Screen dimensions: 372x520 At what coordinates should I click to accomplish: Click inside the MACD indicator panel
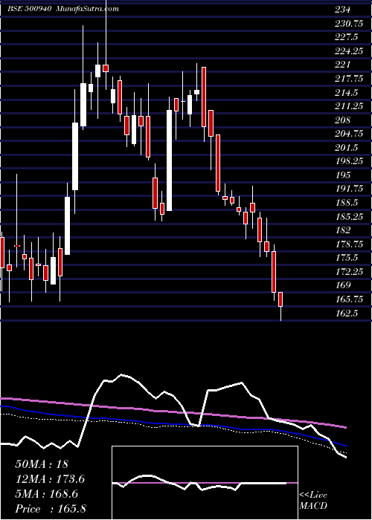click(205, 483)
